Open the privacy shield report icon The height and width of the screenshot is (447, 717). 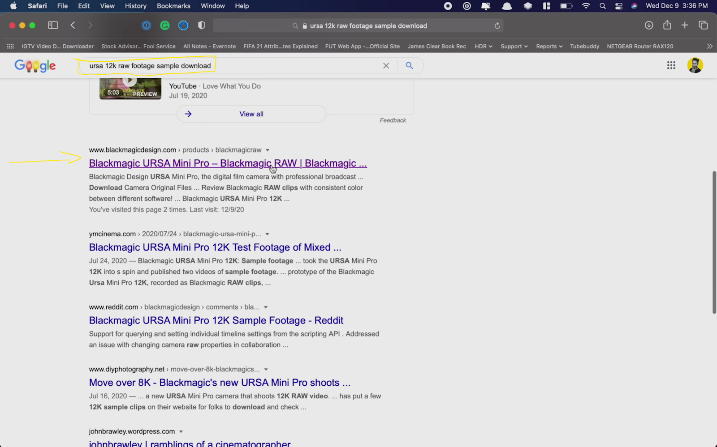click(202, 26)
